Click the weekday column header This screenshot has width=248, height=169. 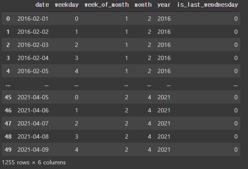[x=67, y=5]
